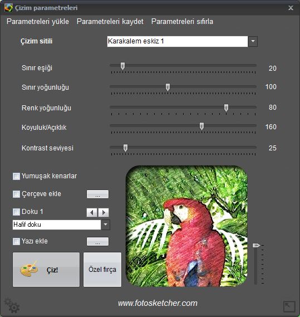Click the Karakalem eskiz 1 combo box

coord(178,41)
